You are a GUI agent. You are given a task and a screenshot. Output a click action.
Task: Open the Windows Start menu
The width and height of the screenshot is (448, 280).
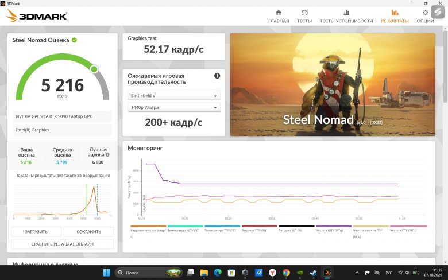tap(107, 273)
